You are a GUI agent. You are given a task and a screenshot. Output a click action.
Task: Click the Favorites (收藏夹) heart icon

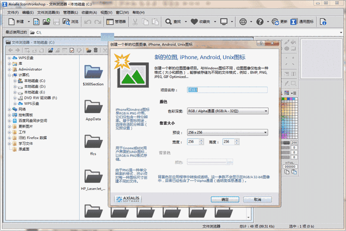pyautogui.click(x=194, y=22)
